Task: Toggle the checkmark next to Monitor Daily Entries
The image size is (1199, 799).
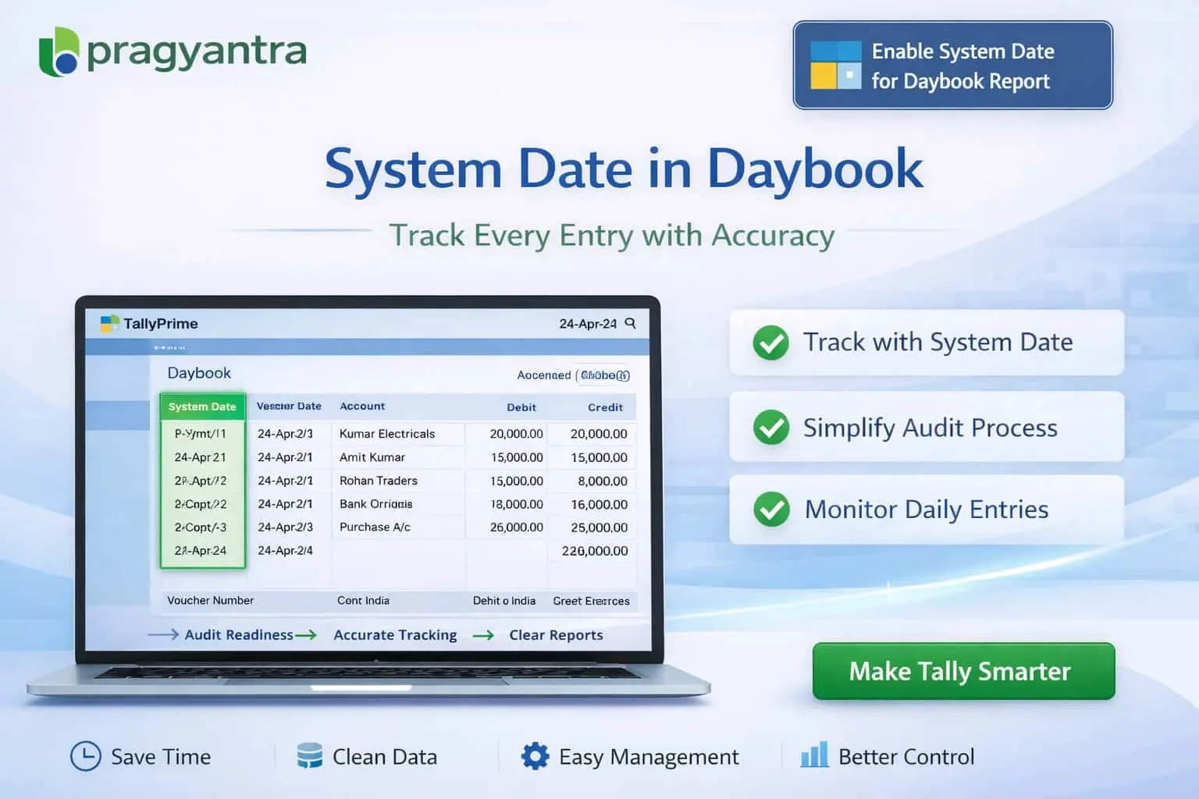Action: 770,510
